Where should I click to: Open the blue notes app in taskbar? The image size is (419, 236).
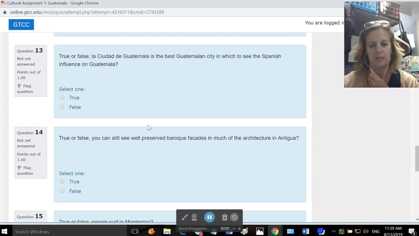tap(321, 231)
